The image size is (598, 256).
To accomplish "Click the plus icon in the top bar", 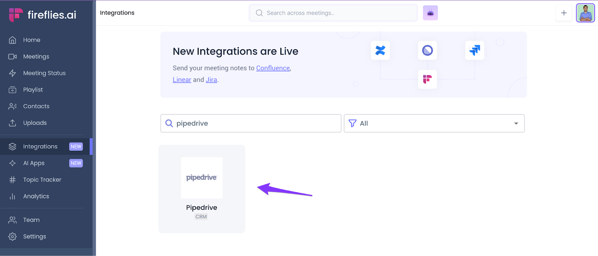I will click(x=564, y=13).
